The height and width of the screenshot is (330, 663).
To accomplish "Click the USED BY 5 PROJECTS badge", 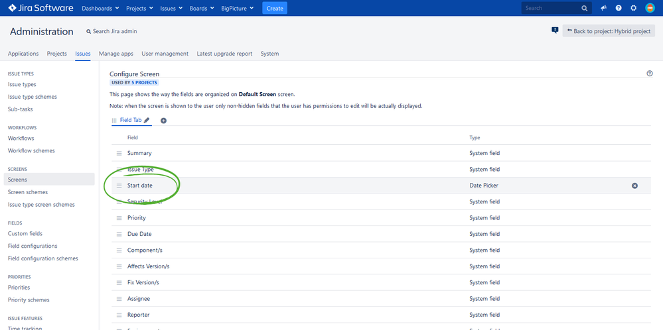I will point(135,83).
